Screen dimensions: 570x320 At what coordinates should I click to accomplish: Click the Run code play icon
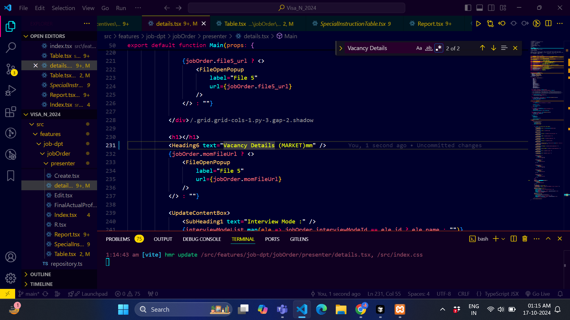(478, 24)
